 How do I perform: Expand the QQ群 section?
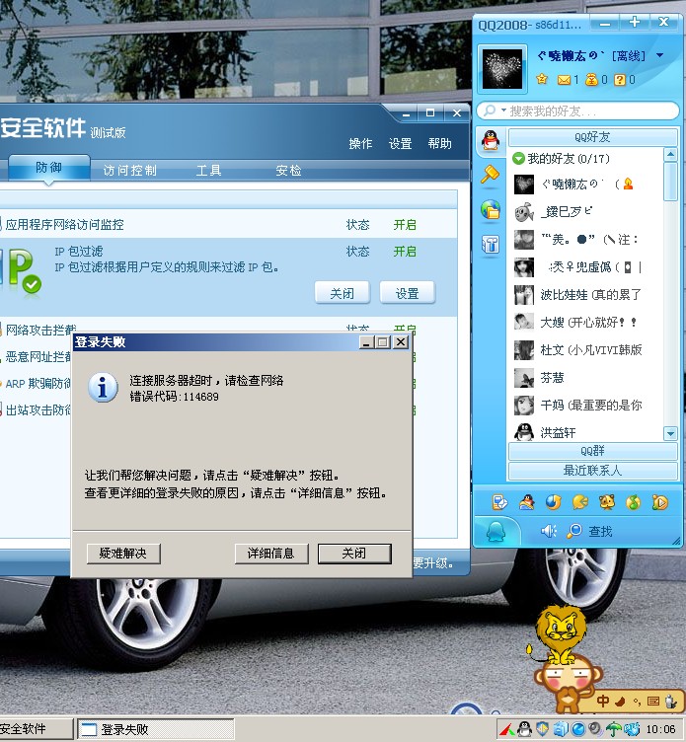coord(592,451)
